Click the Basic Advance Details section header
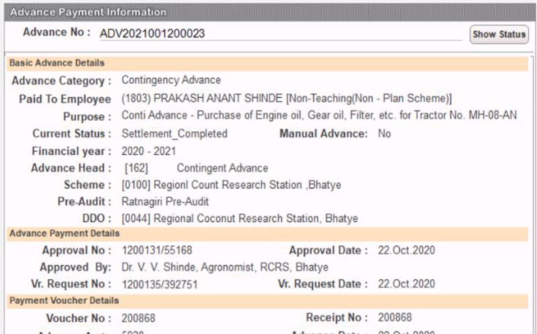 (x=267, y=63)
